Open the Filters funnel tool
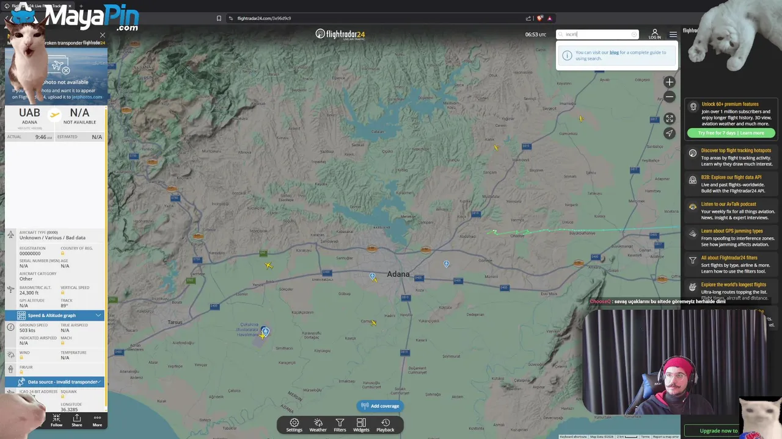Image resolution: width=782 pixels, height=439 pixels. pos(340,425)
